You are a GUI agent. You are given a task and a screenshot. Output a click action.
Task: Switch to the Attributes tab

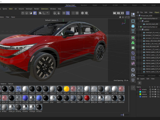[141, 76]
